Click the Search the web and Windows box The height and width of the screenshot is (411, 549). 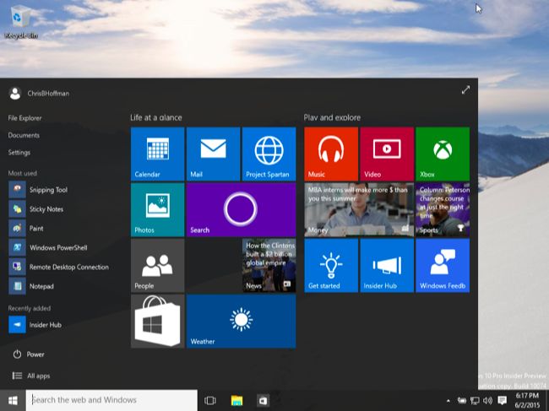click(x=111, y=400)
